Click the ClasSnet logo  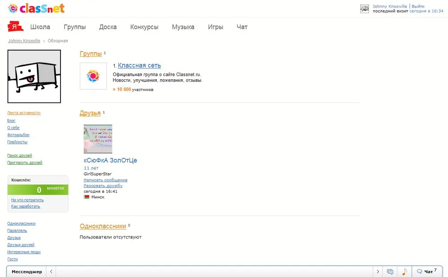[36, 8]
